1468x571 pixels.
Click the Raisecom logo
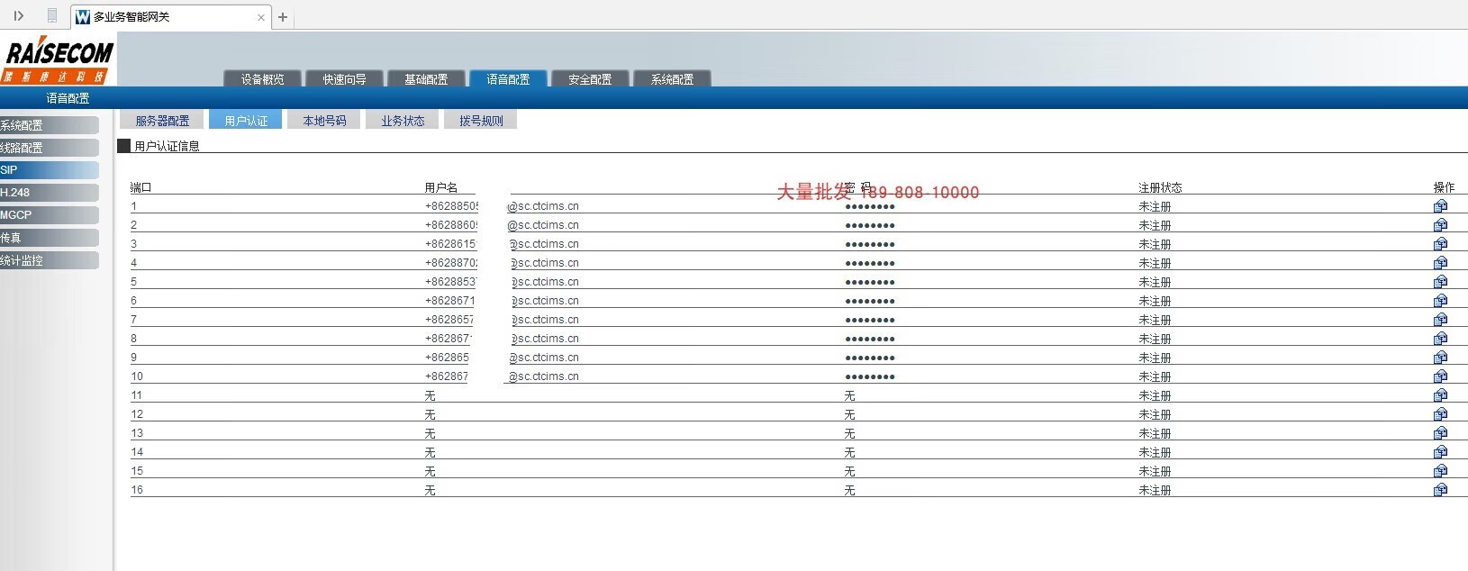pyautogui.click(x=59, y=59)
